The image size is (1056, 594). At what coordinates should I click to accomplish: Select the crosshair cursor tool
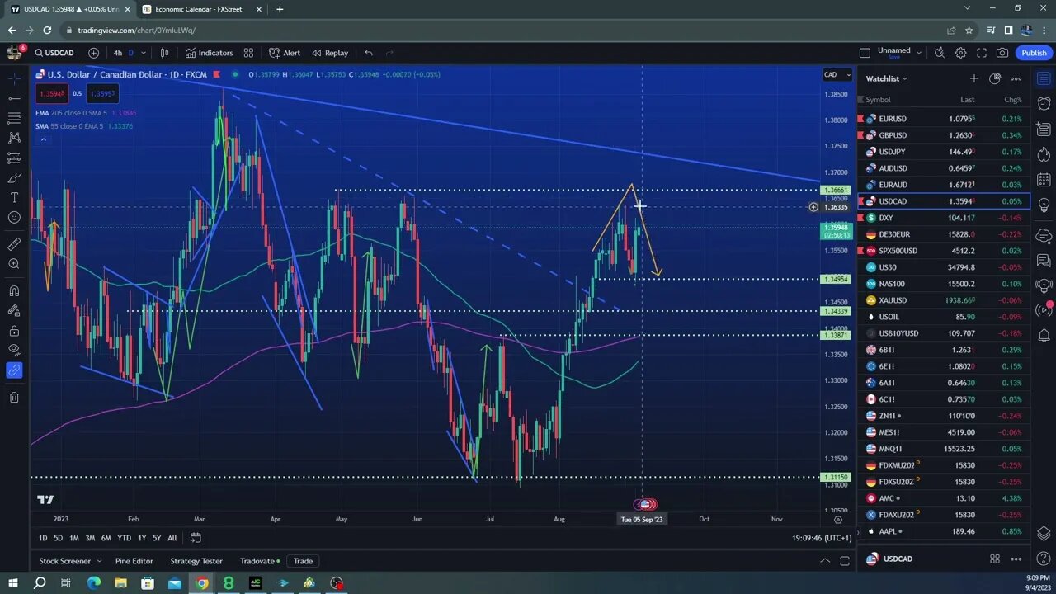click(x=14, y=78)
